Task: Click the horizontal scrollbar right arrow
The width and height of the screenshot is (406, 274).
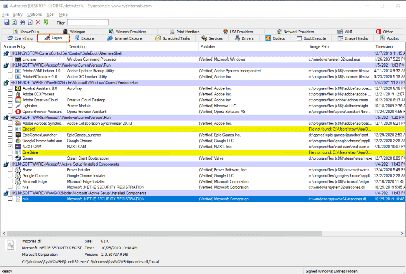Action: (402, 234)
